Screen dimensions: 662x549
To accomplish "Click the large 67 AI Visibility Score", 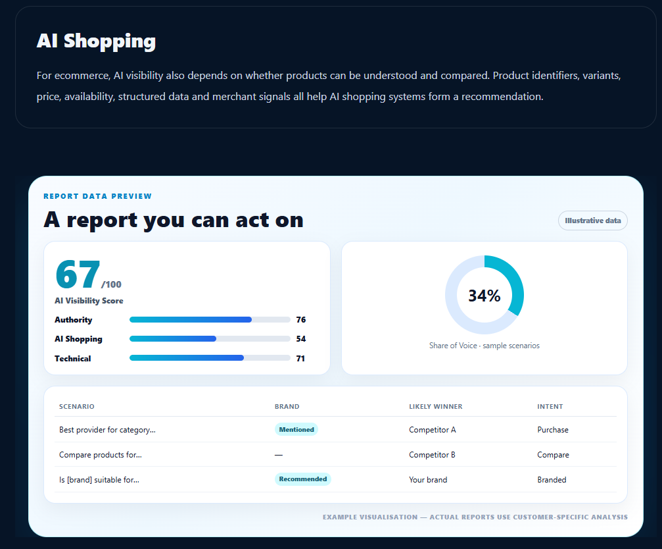I will tap(78, 274).
